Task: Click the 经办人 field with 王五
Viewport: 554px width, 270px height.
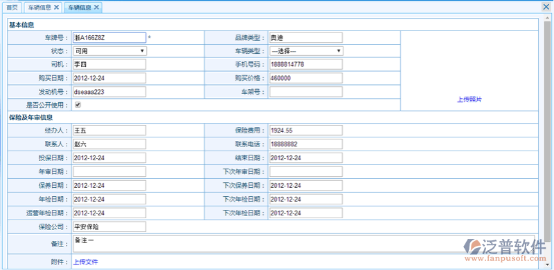Action: point(109,131)
